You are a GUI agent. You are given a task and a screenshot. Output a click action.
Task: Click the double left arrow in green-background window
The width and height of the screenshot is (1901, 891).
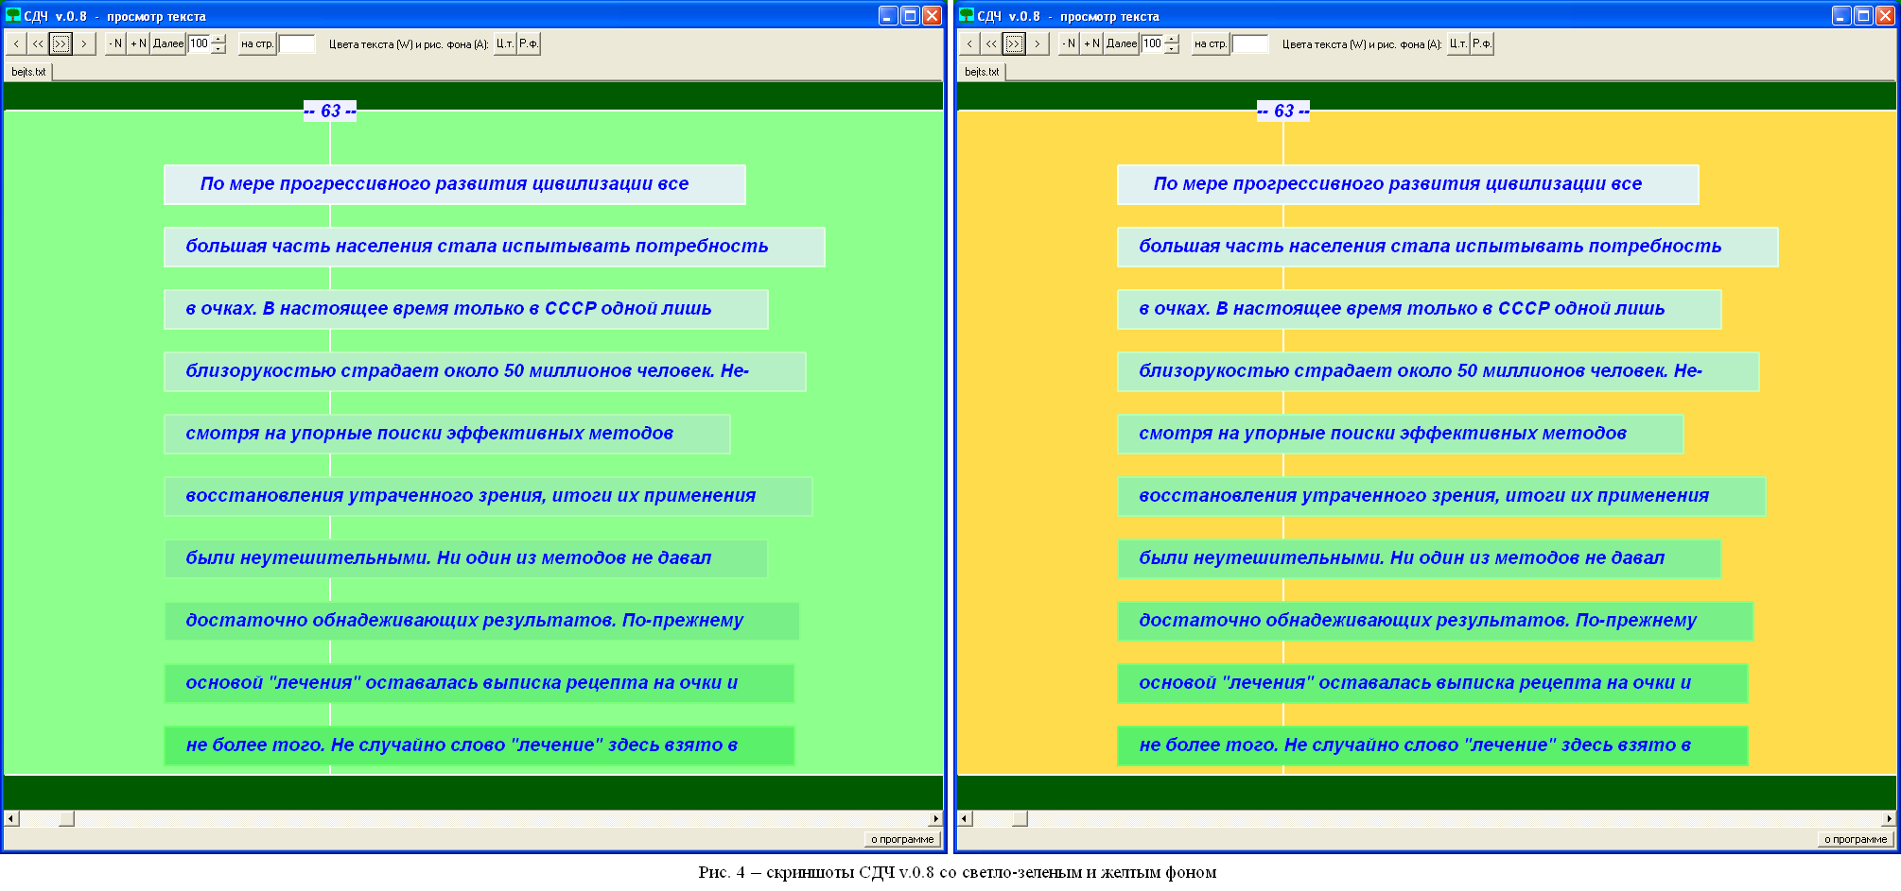(x=38, y=43)
